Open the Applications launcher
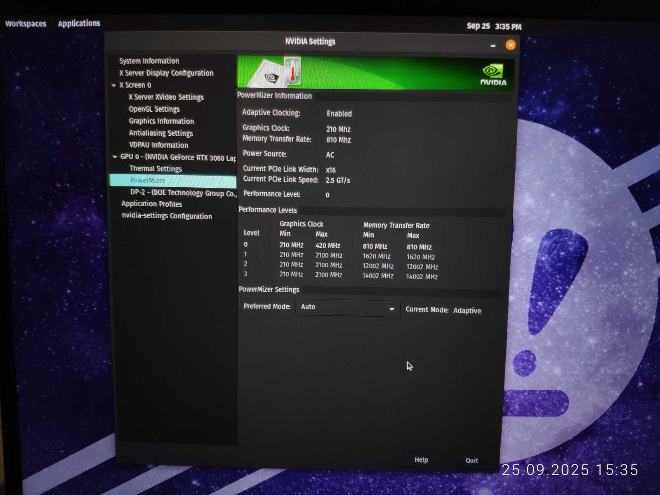This screenshot has width=660, height=495. 79,24
